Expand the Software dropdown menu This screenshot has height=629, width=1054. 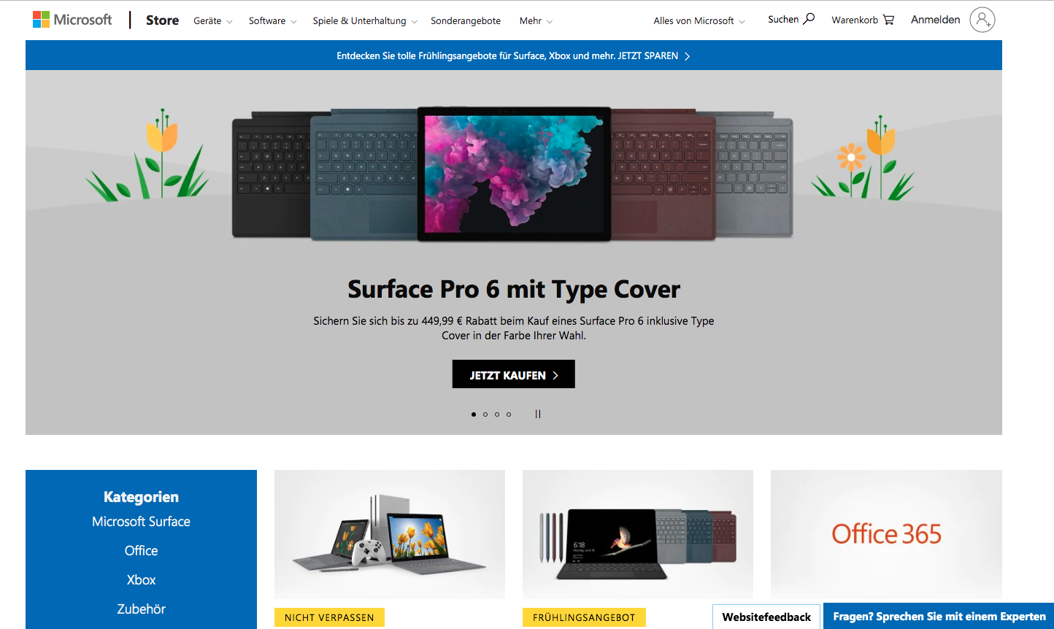click(x=272, y=21)
